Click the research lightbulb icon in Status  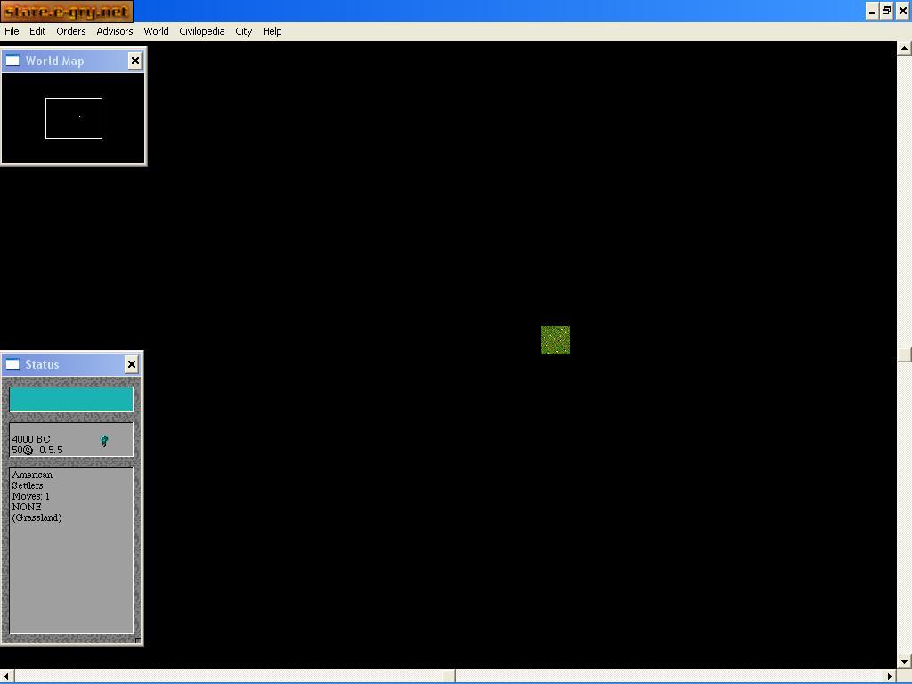coord(104,442)
